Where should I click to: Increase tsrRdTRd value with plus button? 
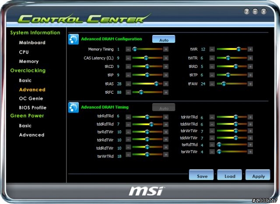pos(250,145)
